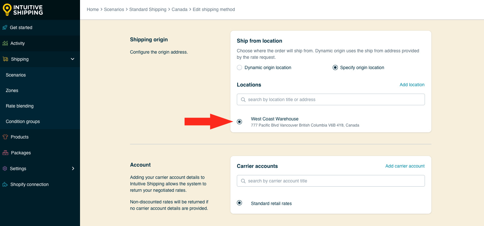The width and height of the screenshot is (484, 226).
Task: Open Scenarios in the sidebar
Action: (16, 75)
